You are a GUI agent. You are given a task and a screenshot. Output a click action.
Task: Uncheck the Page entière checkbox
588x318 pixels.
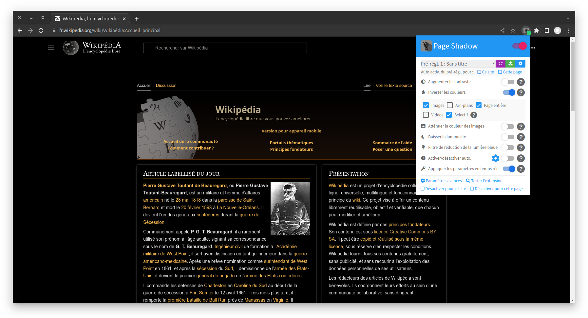point(479,105)
